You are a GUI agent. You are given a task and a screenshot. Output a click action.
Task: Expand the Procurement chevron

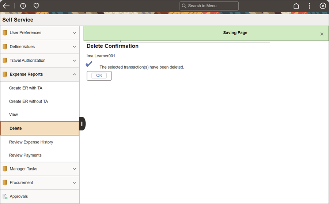[74, 182]
